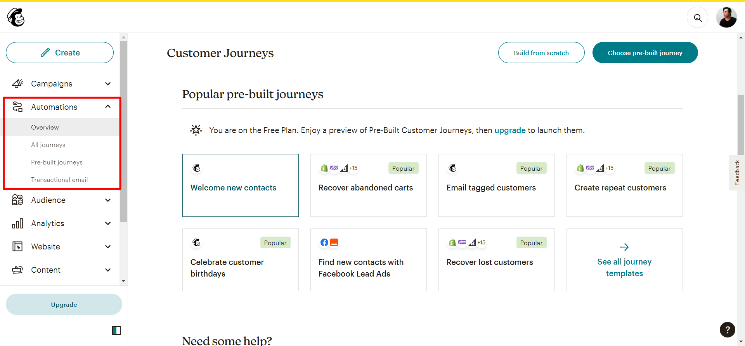This screenshot has width=745, height=346.
Task: Expand the Campaigns menu chevron
Action: 108,84
